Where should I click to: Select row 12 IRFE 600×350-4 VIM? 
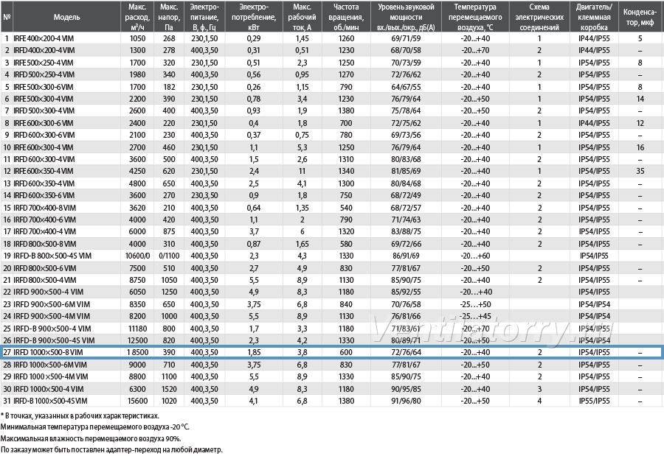pos(331,172)
